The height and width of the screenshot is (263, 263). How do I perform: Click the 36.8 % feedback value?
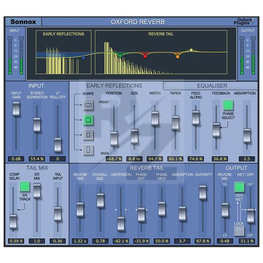pos(220,159)
